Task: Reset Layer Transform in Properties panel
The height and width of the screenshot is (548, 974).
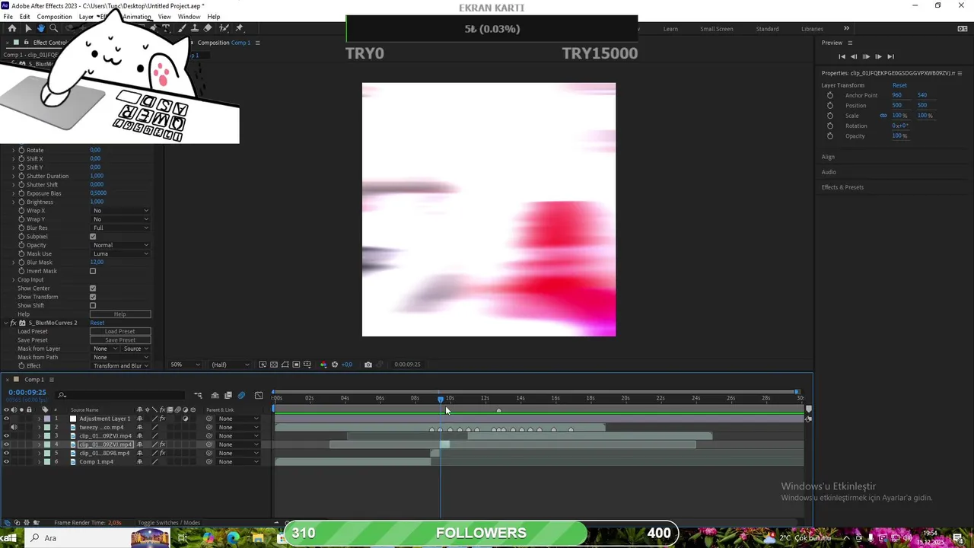Action: (x=899, y=85)
